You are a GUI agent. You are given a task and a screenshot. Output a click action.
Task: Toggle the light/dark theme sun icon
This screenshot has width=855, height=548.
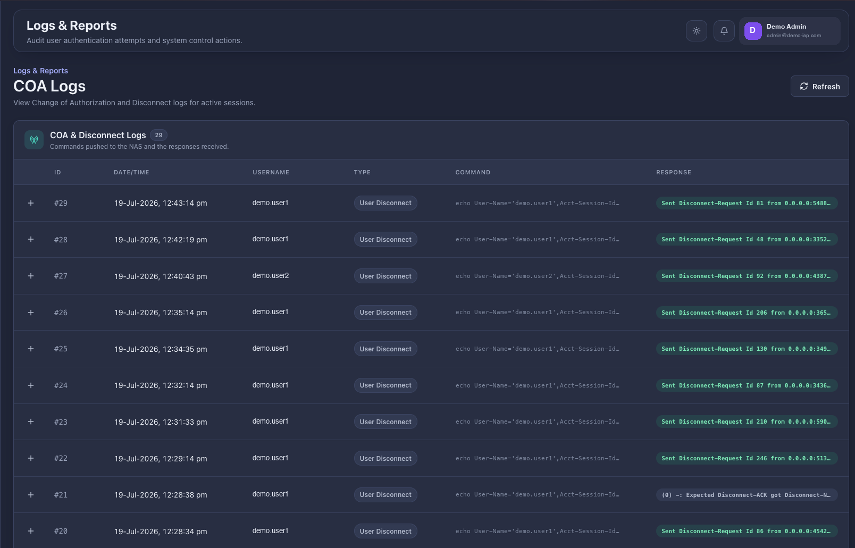(697, 31)
